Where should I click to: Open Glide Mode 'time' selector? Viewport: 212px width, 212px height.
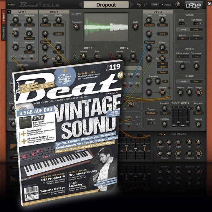point(196,81)
